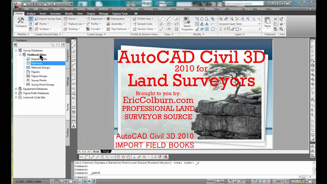Collapse the Survey Databases tree node
Screen dimensions: 327x184
[x=16, y=51]
